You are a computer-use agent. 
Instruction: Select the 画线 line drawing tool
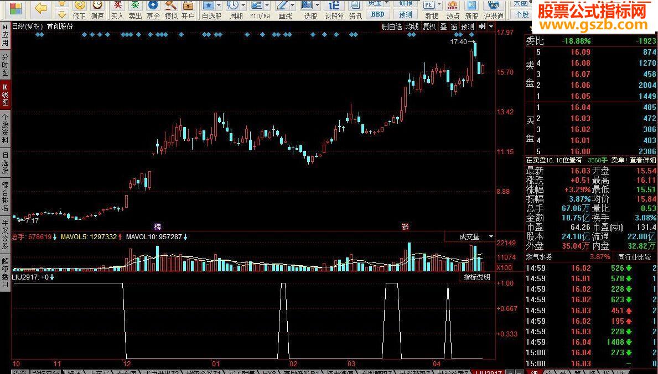pyautogui.click(x=282, y=6)
